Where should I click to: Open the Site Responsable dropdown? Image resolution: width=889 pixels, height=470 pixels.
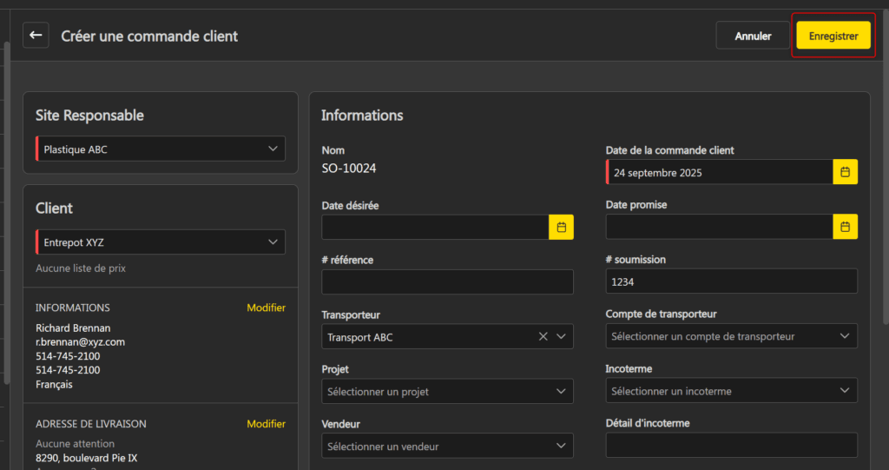point(160,149)
